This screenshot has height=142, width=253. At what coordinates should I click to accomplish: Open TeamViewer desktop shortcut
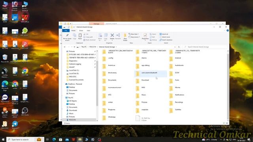[x=5, y=98]
